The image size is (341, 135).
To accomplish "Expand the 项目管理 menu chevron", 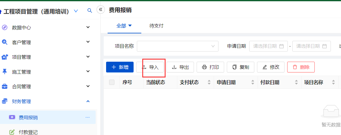I will tap(88, 57).
